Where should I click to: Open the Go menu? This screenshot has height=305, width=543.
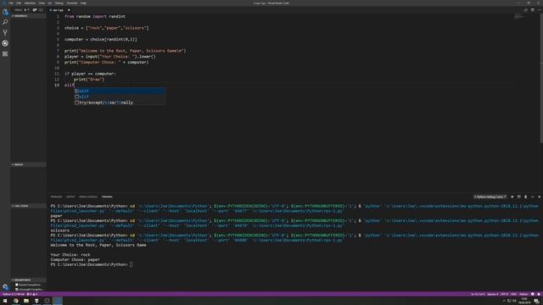(x=50, y=3)
